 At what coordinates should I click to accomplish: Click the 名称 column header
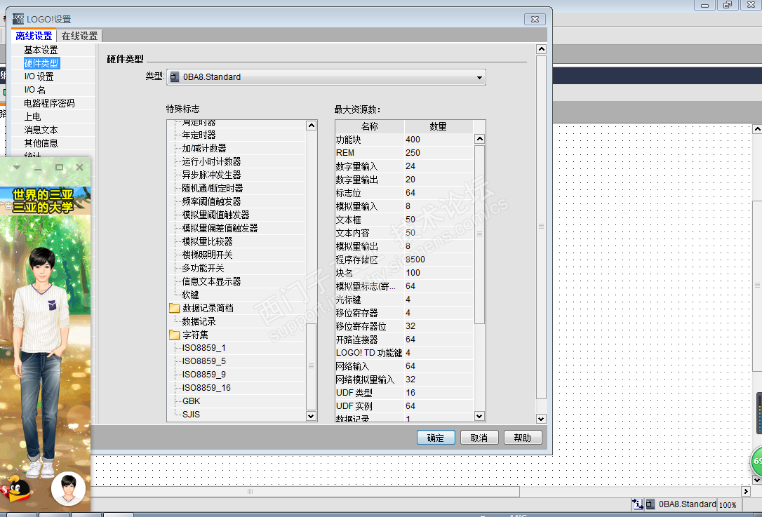[x=369, y=126]
